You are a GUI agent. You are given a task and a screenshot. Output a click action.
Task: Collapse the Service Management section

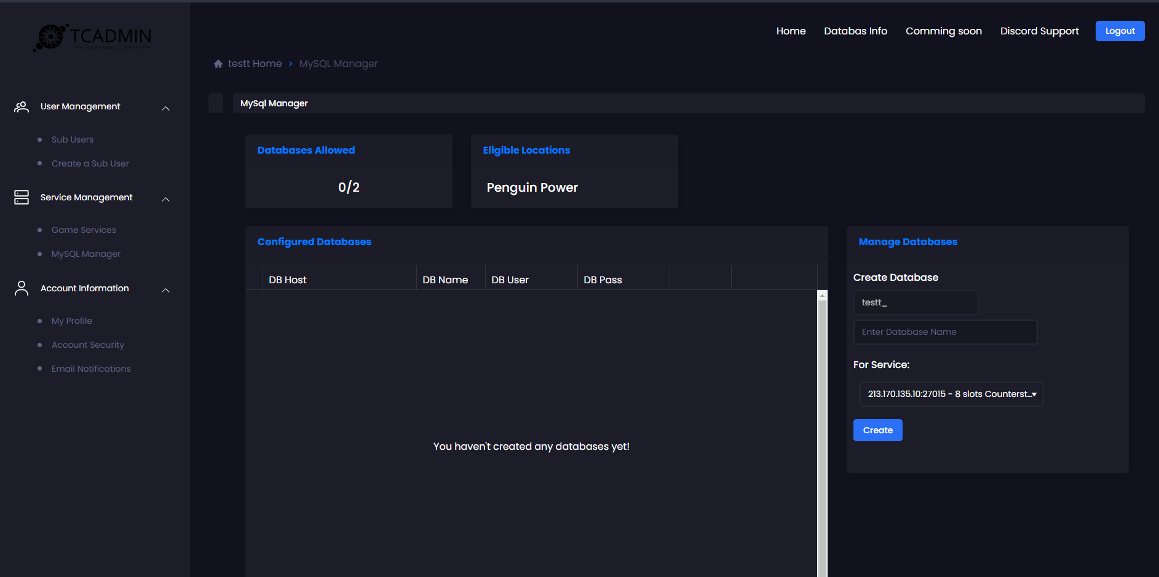point(165,199)
